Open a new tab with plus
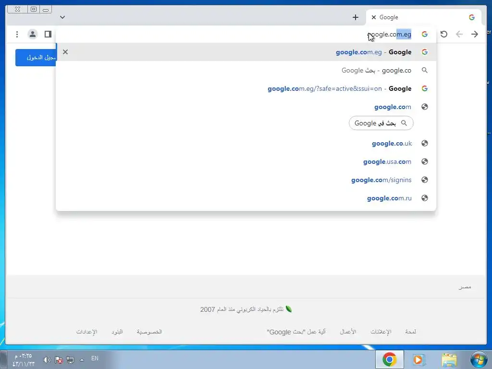 pyautogui.click(x=355, y=17)
